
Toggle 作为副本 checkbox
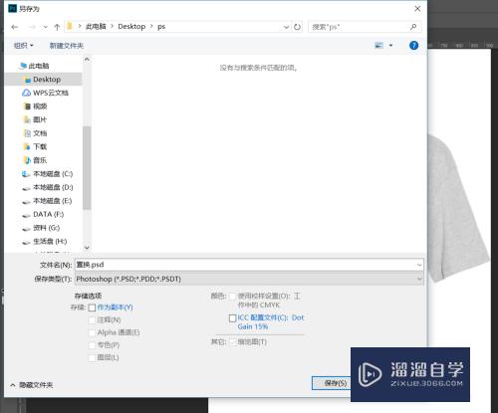92,308
